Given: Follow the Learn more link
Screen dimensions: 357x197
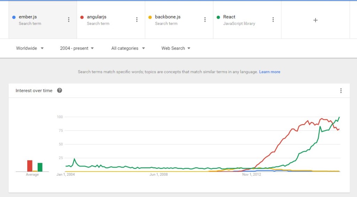Looking at the screenshot, I should pyautogui.click(x=269, y=72).
